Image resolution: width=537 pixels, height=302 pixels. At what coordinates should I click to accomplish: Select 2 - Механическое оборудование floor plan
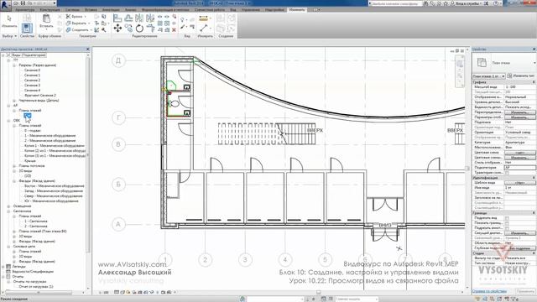click(50, 141)
